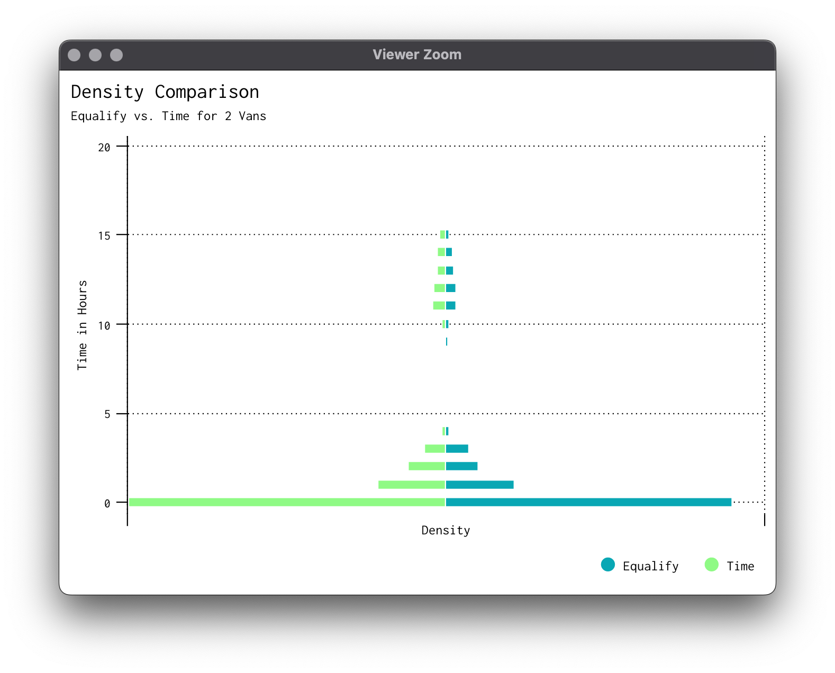
Task: Select the Time legend text label
Action: pos(740,566)
